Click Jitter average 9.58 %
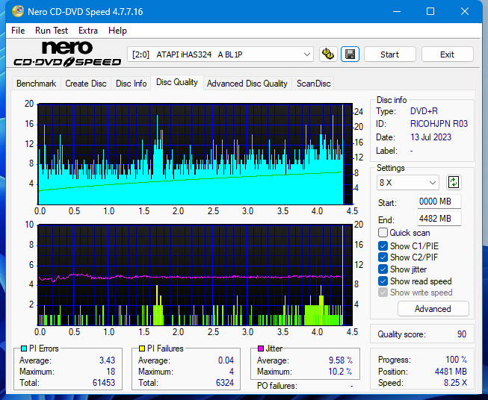The width and height of the screenshot is (488, 400). click(341, 360)
